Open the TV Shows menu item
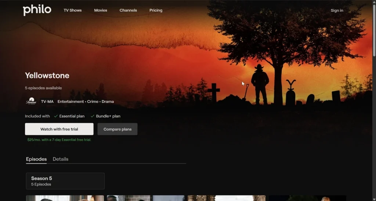This screenshot has height=201, width=376. tap(72, 10)
